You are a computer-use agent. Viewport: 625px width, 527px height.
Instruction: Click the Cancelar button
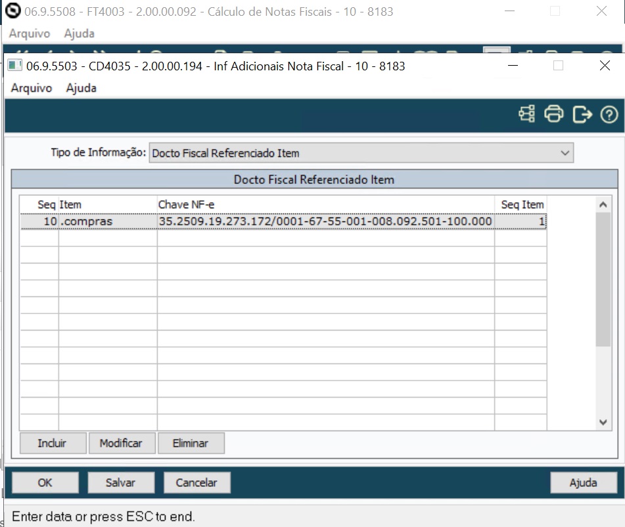point(197,482)
